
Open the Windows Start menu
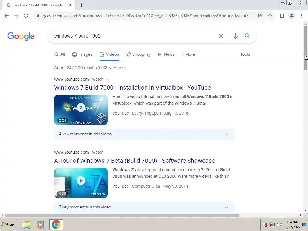pos(8,224)
